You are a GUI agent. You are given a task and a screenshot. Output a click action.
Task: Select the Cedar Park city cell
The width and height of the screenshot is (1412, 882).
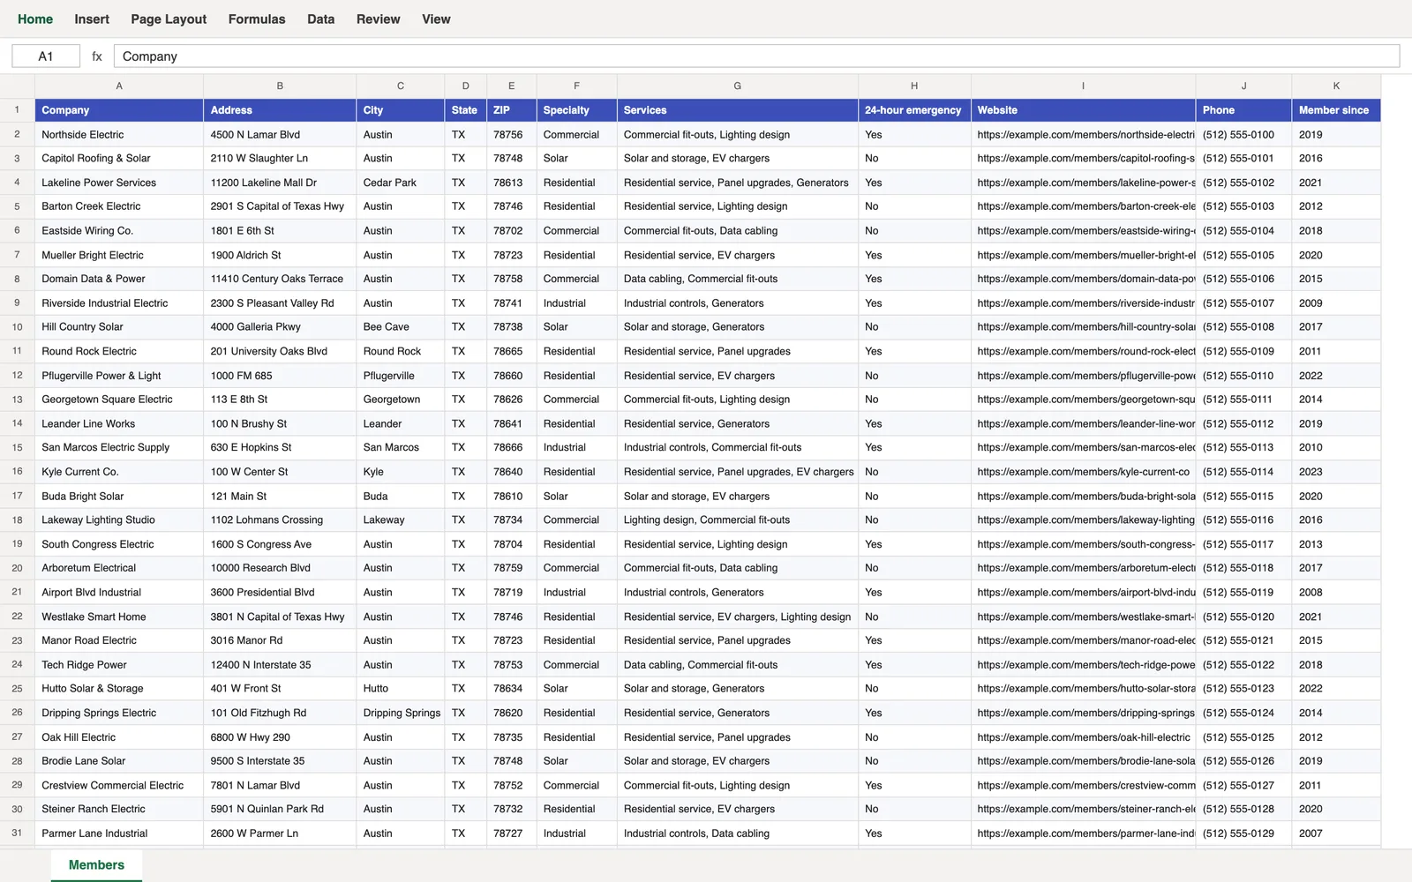coord(401,183)
